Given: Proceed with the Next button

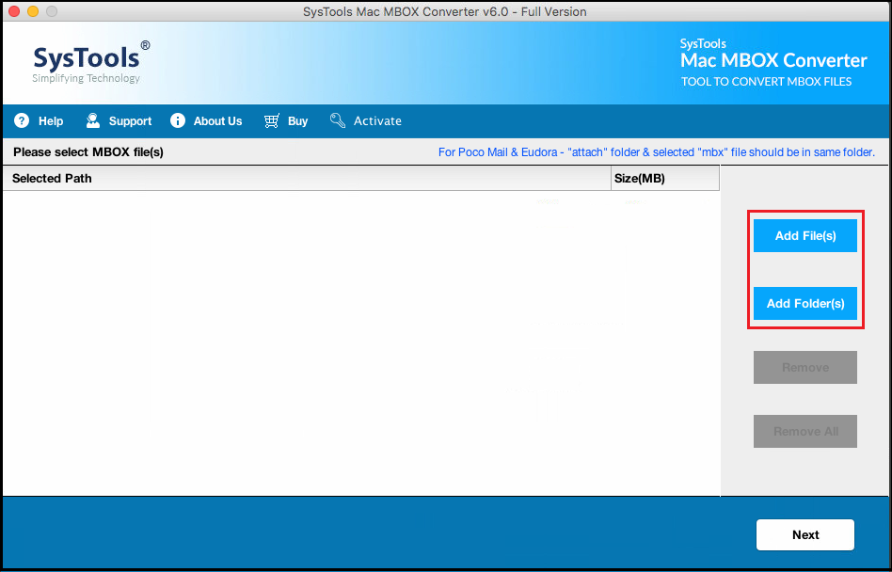Looking at the screenshot, I should [804, 534].
